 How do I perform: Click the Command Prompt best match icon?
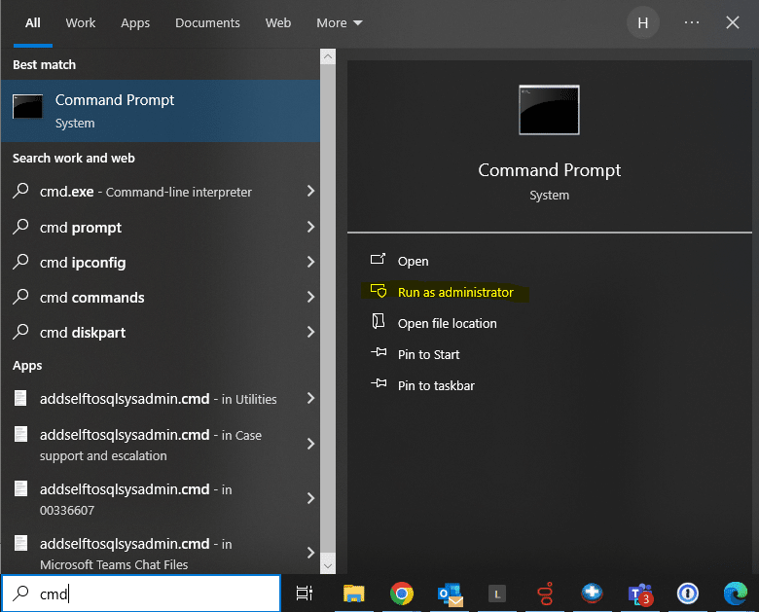tap(27, 106)
